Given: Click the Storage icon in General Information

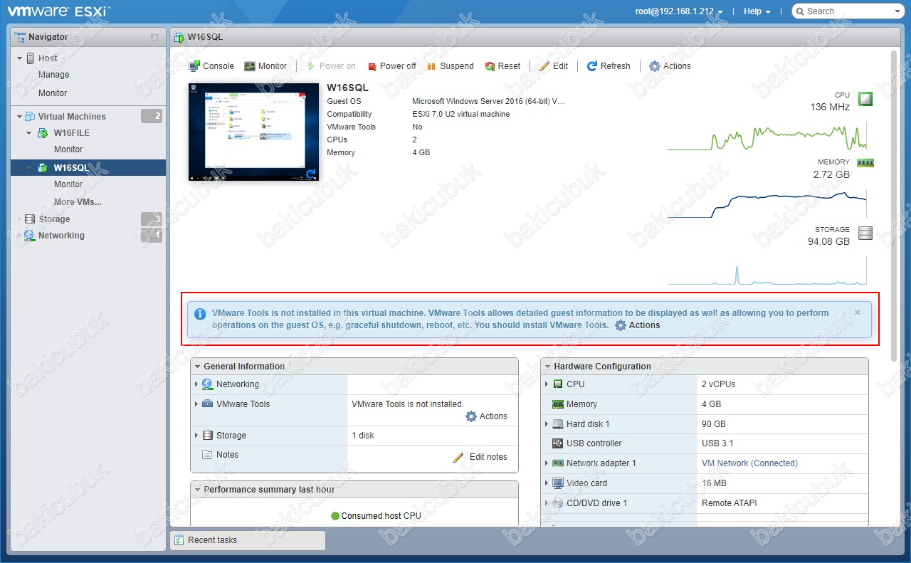Looking at the screenshot, I should point(208,436).
